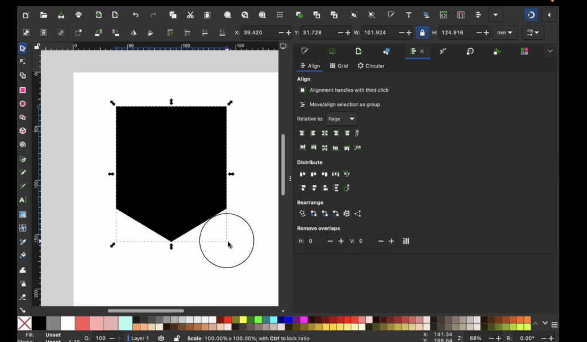Viewport: 587px width, 342px height.
Task: Select the Node editing tool
Action: 22,62
